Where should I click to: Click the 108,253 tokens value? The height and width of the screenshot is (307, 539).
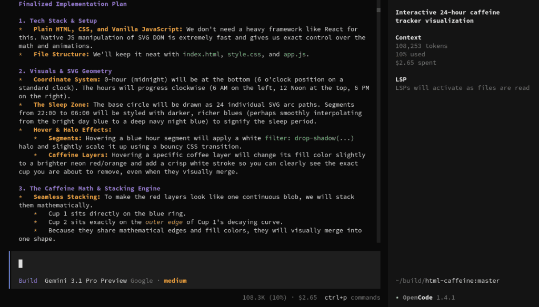[x=421, y=46]
